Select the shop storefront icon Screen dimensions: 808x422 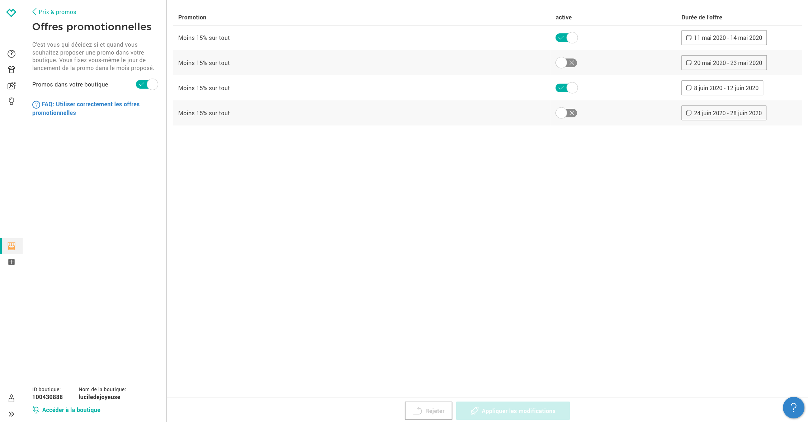[x=11, y=246]
